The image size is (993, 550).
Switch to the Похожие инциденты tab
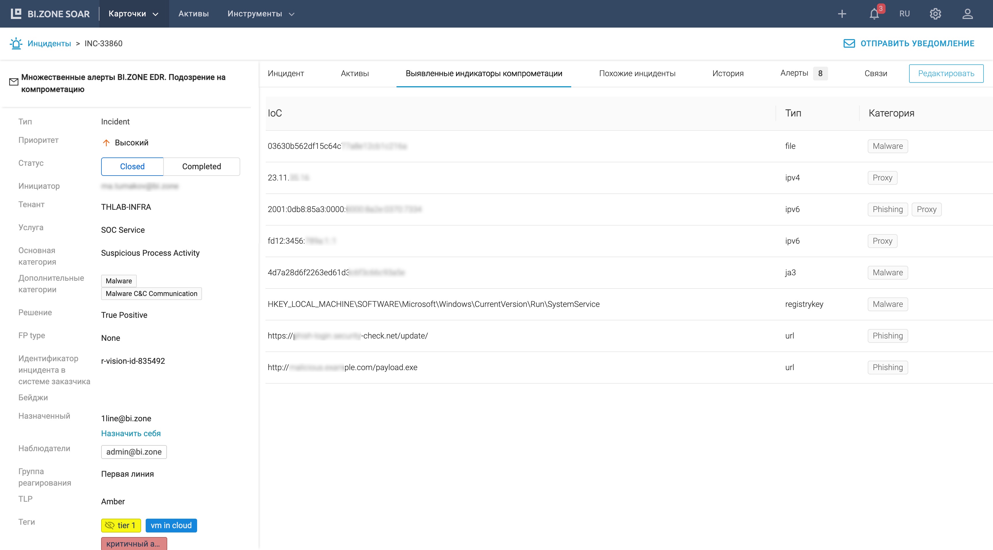pyautogui.click(x=637, y=74)
